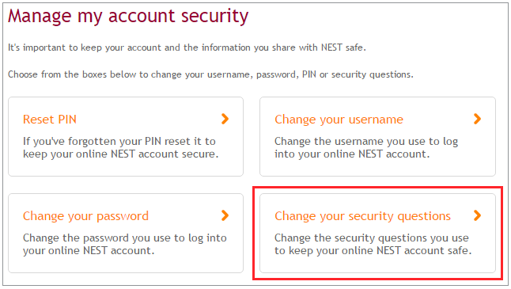The width and height of the screenshot is (511, 289).
Task: Click the 'Change the username you use' description text
Action: click(366, 147)
